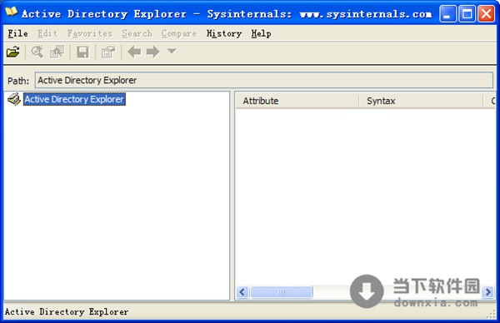This screenshot has width=500, height=323.
Task: Click the Properties toolbar icon
Action: [x=108, y=52]
